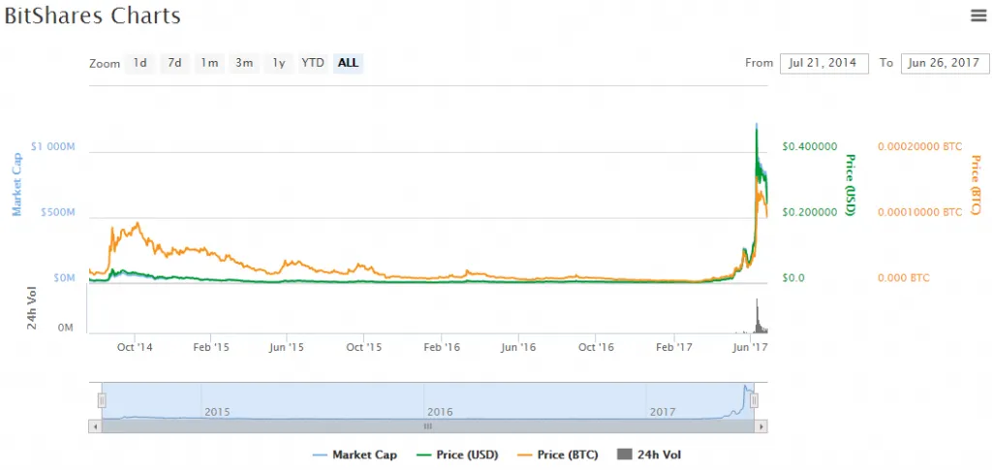Click the 2015 navigator year label
Image resolution: width=992 pixels, height=470 pixels.
(218, 412)
